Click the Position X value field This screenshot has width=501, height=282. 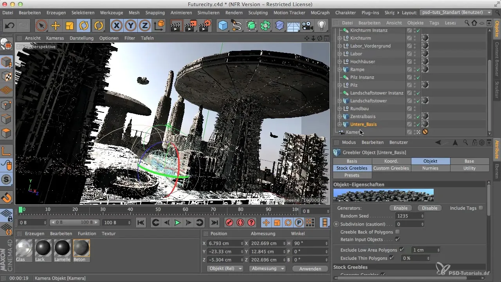coord(225,243)
